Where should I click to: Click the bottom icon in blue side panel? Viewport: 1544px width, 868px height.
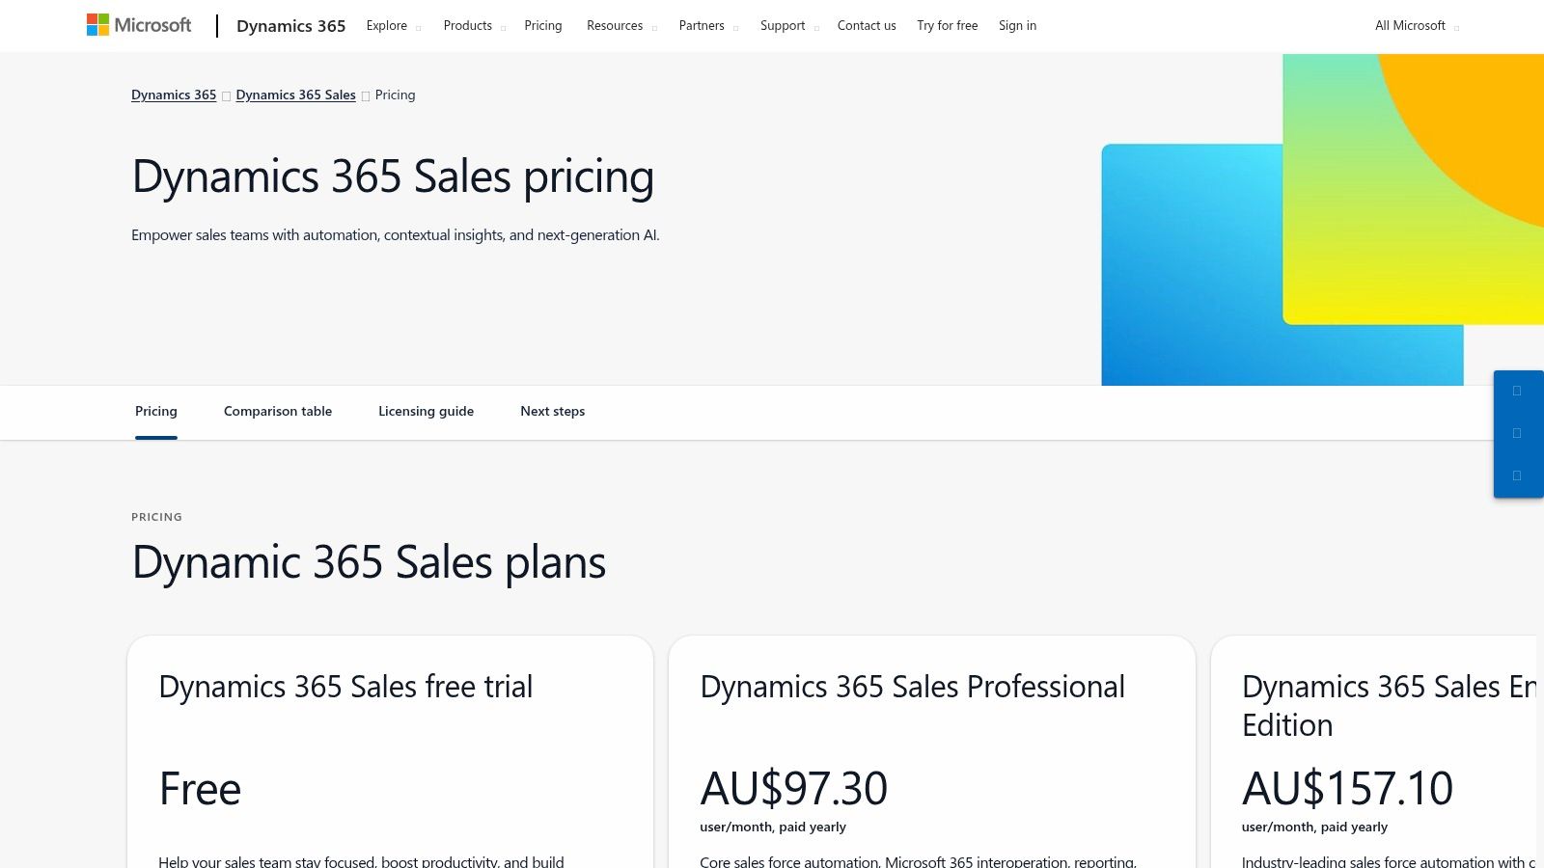click(1517, 475)
